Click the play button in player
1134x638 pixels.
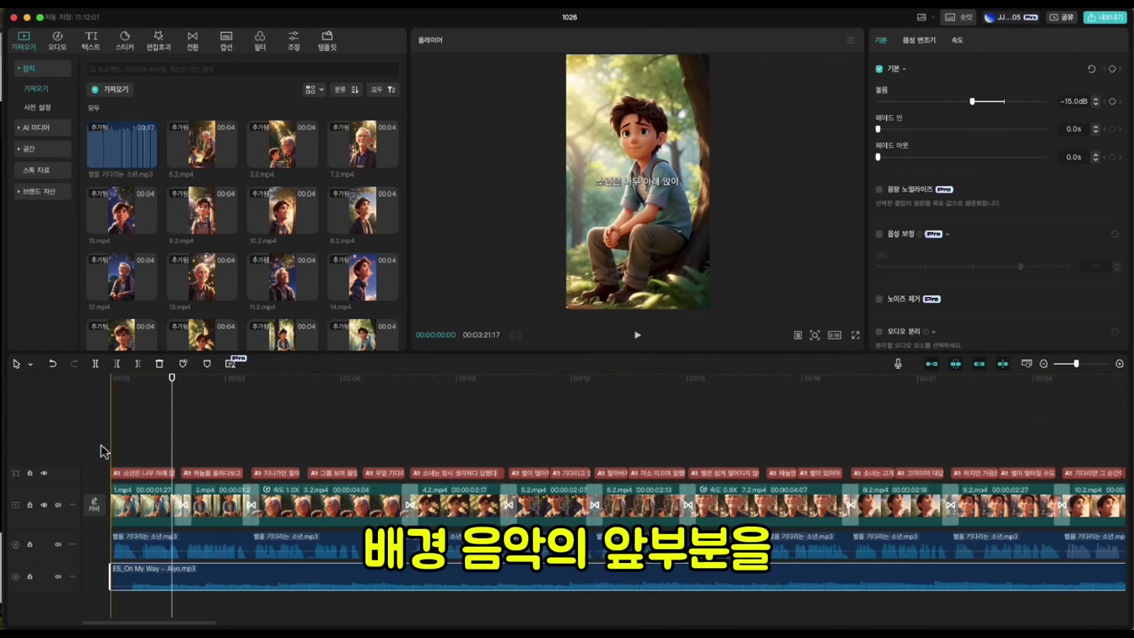click(x=637, y=335)
